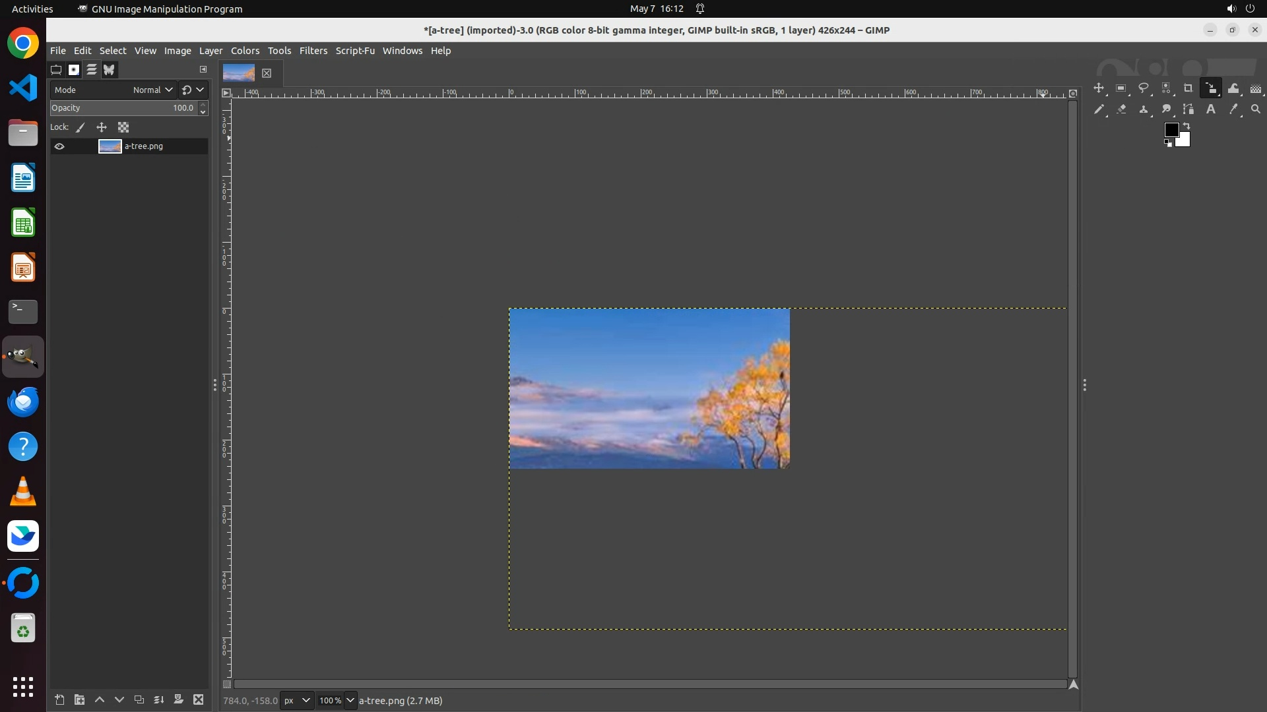Hide the a-tree.png layer visibility
The image size is (1267, 712).
point(59,146)
